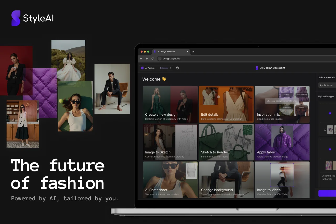Open the Change background module card
Image resolution: width=336 pixels, height=224 pixels.
coord(226,180)
